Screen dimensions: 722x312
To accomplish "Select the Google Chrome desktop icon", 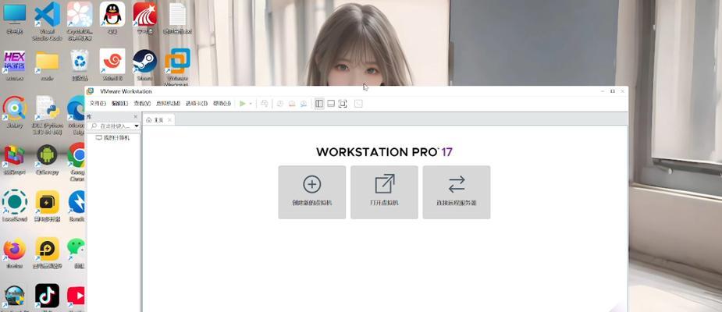I will coord(76,161).
